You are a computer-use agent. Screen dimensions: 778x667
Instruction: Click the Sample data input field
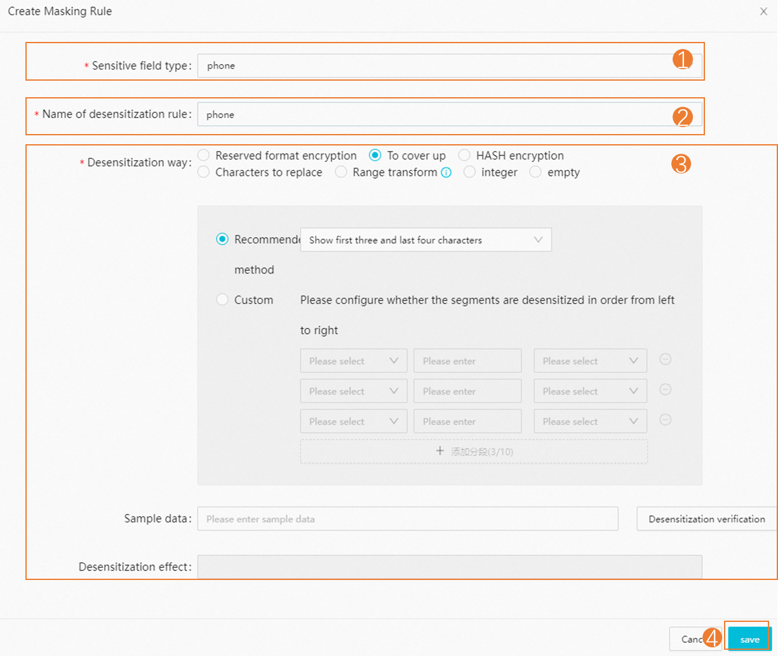408,518
